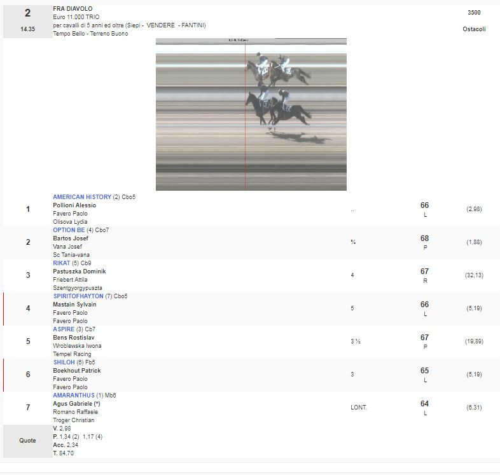The image size is (500, 475).
Task: Open the ASPIRE horse link
Action: pos(64,329)
